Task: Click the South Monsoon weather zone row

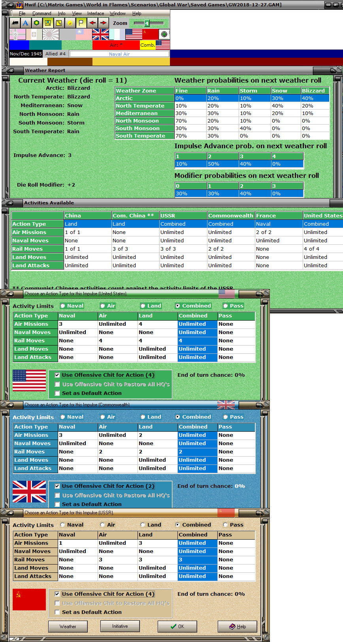Action: (222, 128)
